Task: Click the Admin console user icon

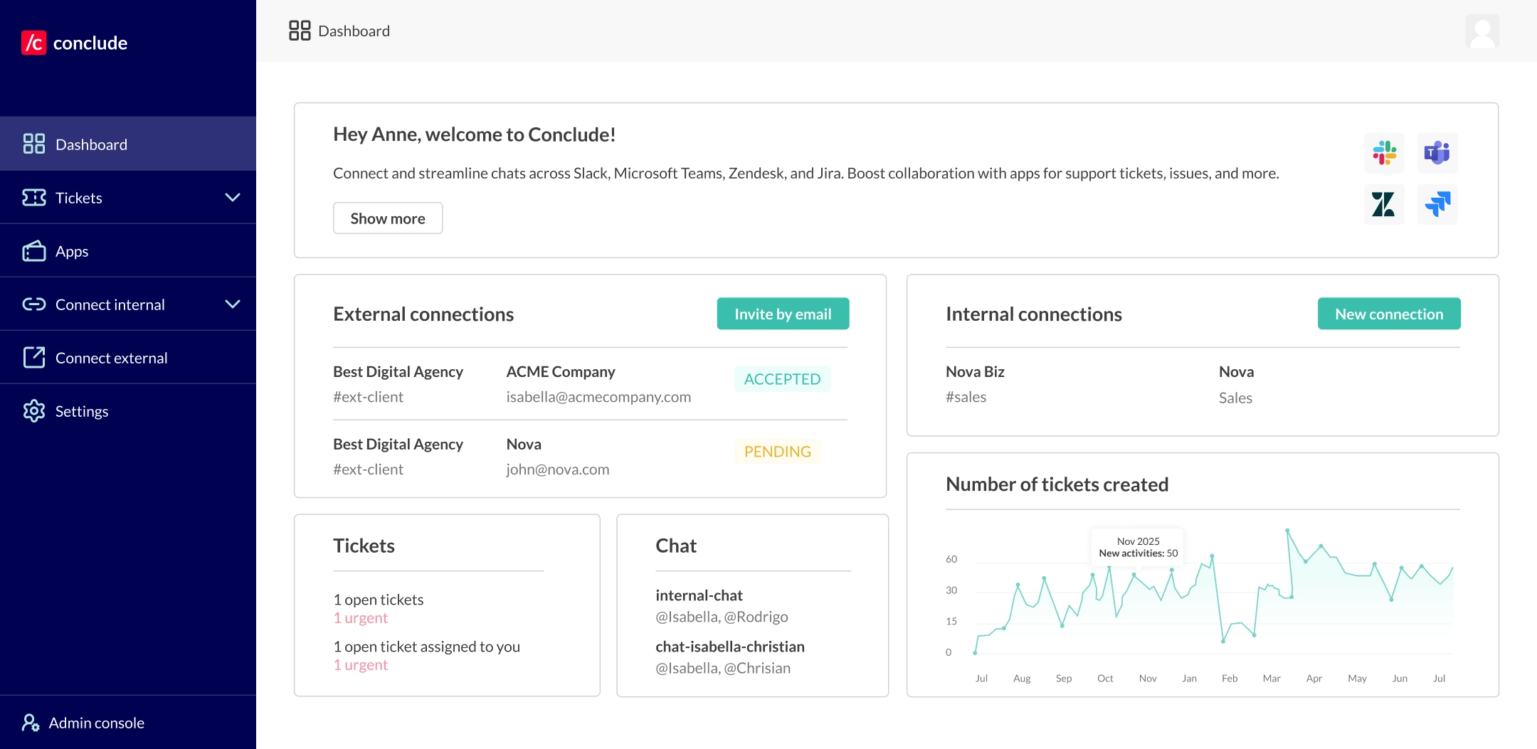Action: [31, 723]
